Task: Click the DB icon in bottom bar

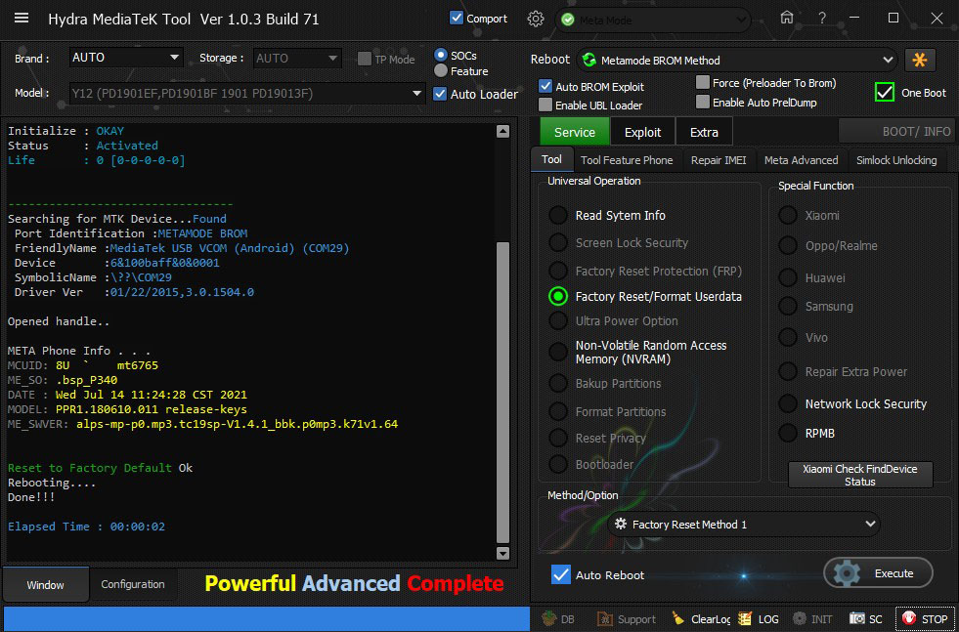Action: coord(559,618)
